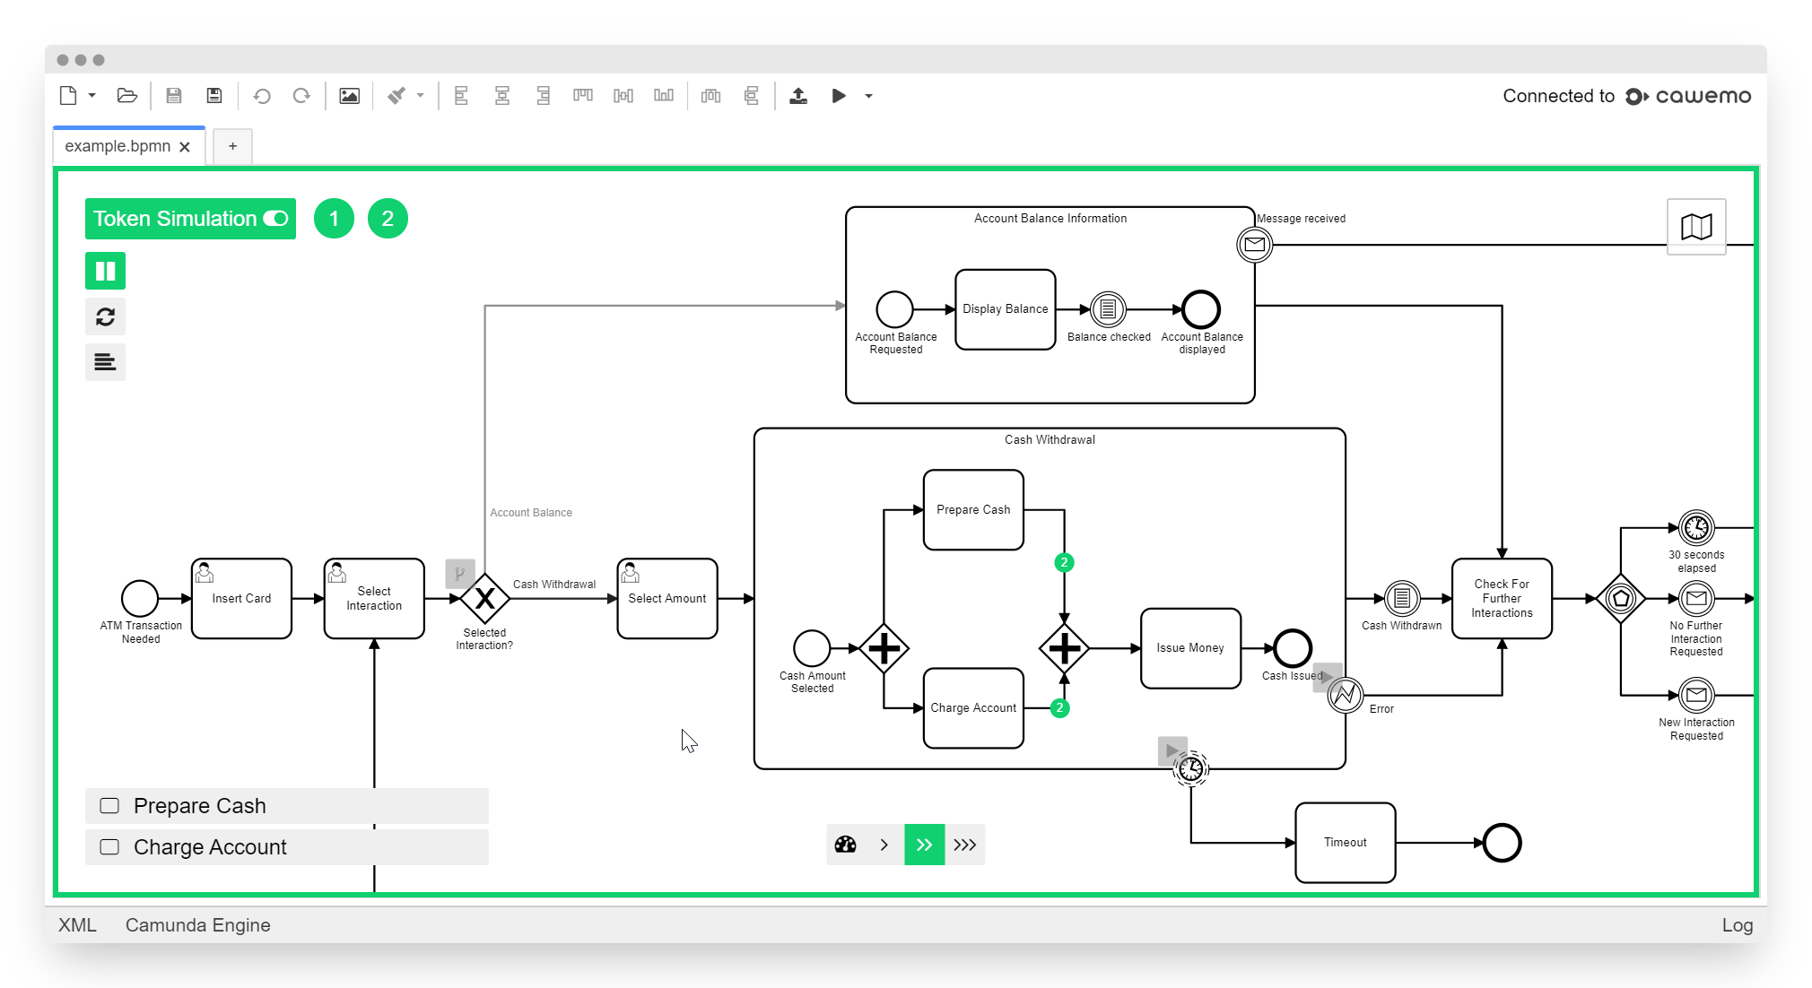
Task: Show simulation log via lines icon
Action: click(105, 362)
